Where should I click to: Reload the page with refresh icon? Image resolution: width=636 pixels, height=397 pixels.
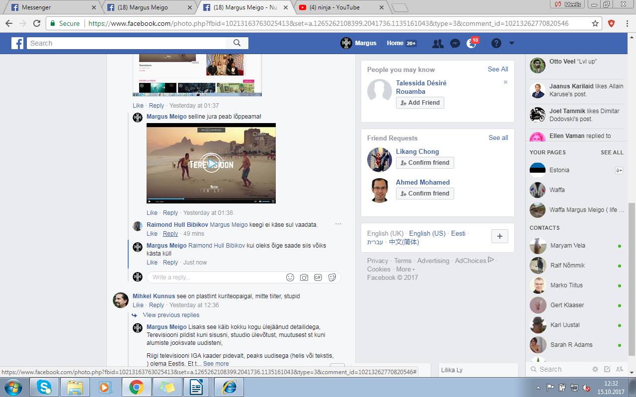click(x=37, y=23)
